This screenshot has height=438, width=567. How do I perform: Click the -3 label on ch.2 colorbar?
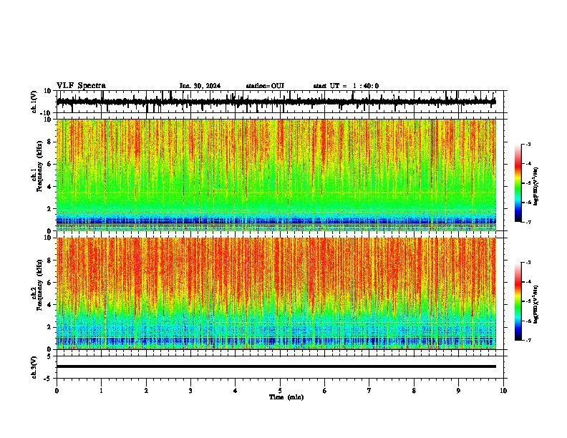[x=528, y=263]
